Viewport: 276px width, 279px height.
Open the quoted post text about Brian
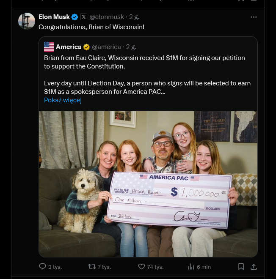pyautogui.click(x=144, y=62)
